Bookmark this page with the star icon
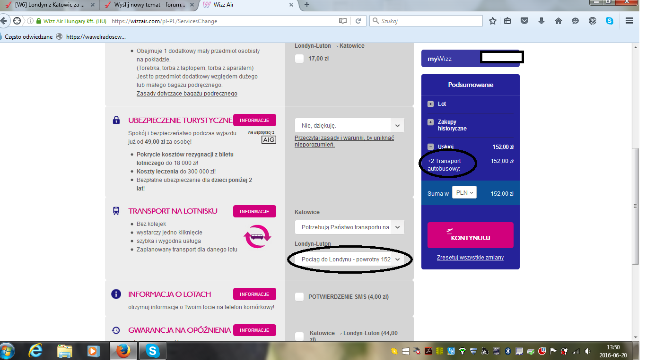Image resolution: width=646 pixels, height=363 pixels. [x=493, y=21]
